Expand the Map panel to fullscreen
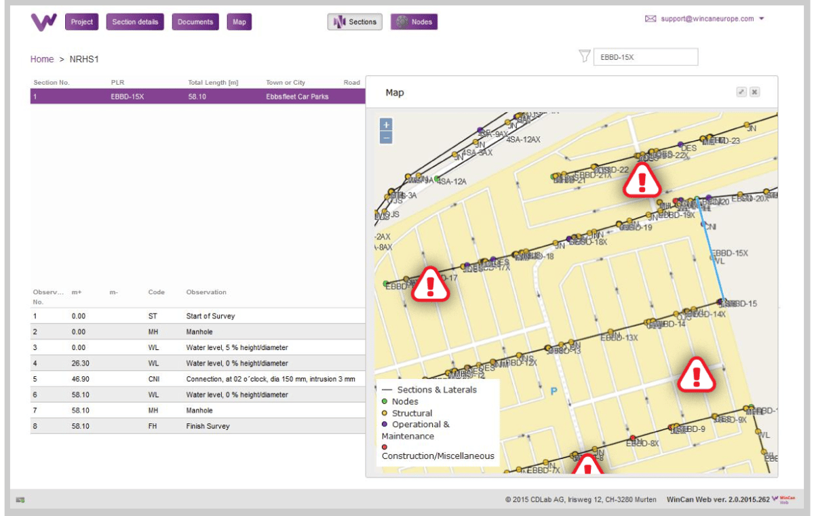Screen dimensions: 814x516 pos(741,92)
